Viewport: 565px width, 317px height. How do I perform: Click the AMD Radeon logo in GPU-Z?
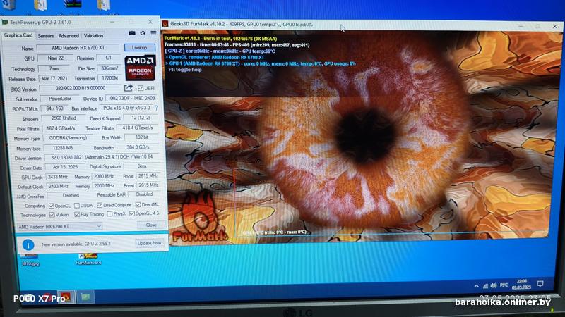click(x=140, y=68)
